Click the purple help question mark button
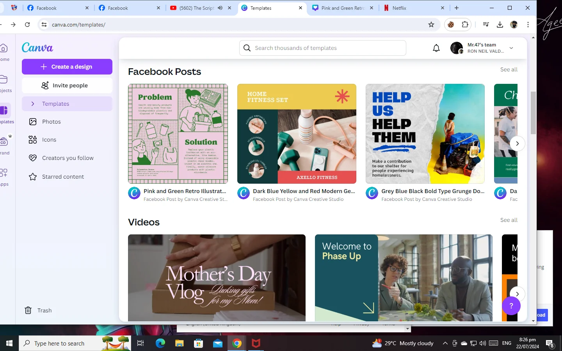Screen dimensions: 562x351 coord(511,306)
